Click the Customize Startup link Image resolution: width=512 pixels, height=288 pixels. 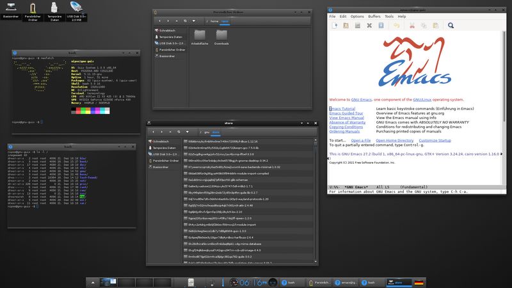pyautogui.click(x=435, y=140)
